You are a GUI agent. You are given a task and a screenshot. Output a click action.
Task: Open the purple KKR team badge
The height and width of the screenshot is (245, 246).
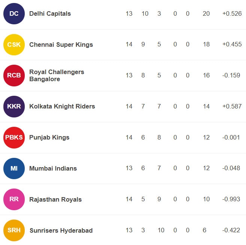click(14, 106)
